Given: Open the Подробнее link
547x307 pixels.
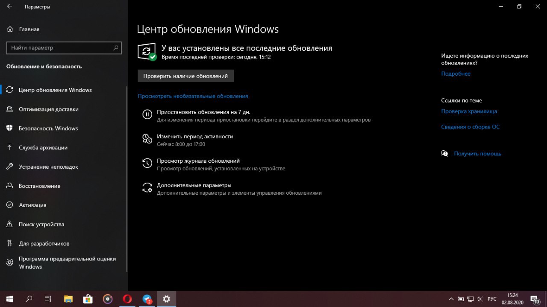Looking at the screenshot, I should [456, 74].
